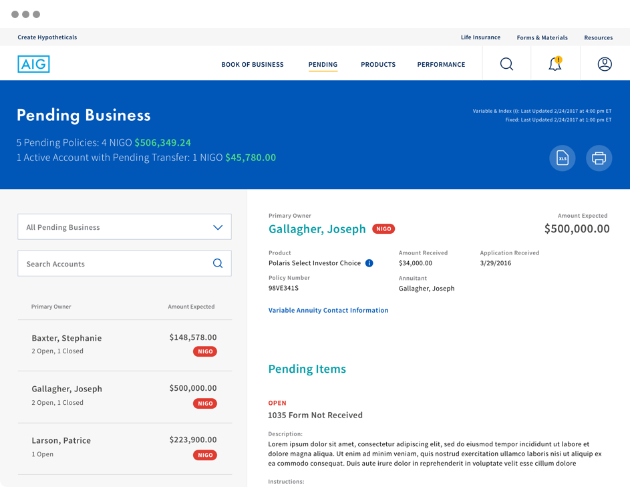Go to the Performance tab
The height and width of the screenshot is (487, 630).
[441, 65]
